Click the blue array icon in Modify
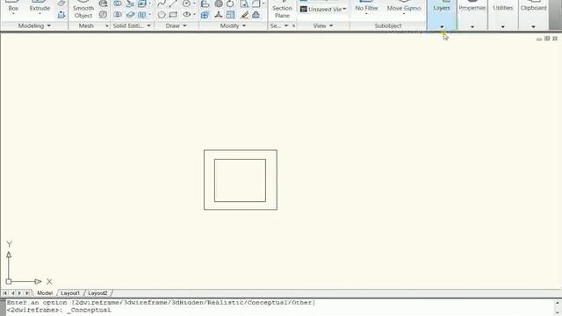Viewport: 562px width, 316px height. coord(205,15)
